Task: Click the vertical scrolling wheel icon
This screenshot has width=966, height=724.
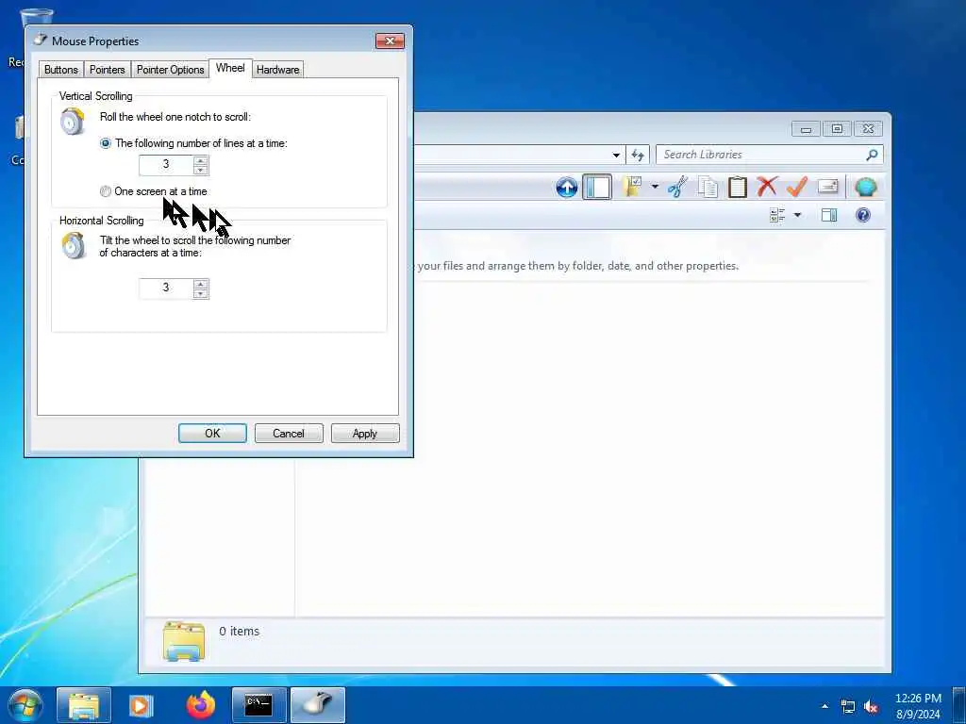Action: [73, 122]
